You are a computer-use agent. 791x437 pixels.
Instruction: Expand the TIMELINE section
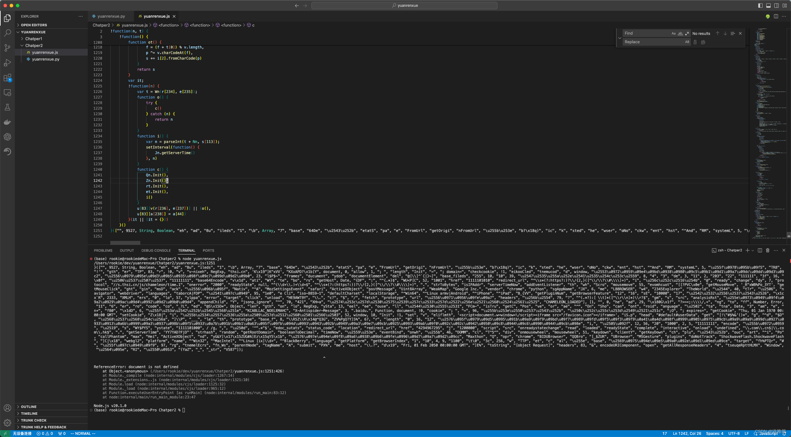click(52, 414)
